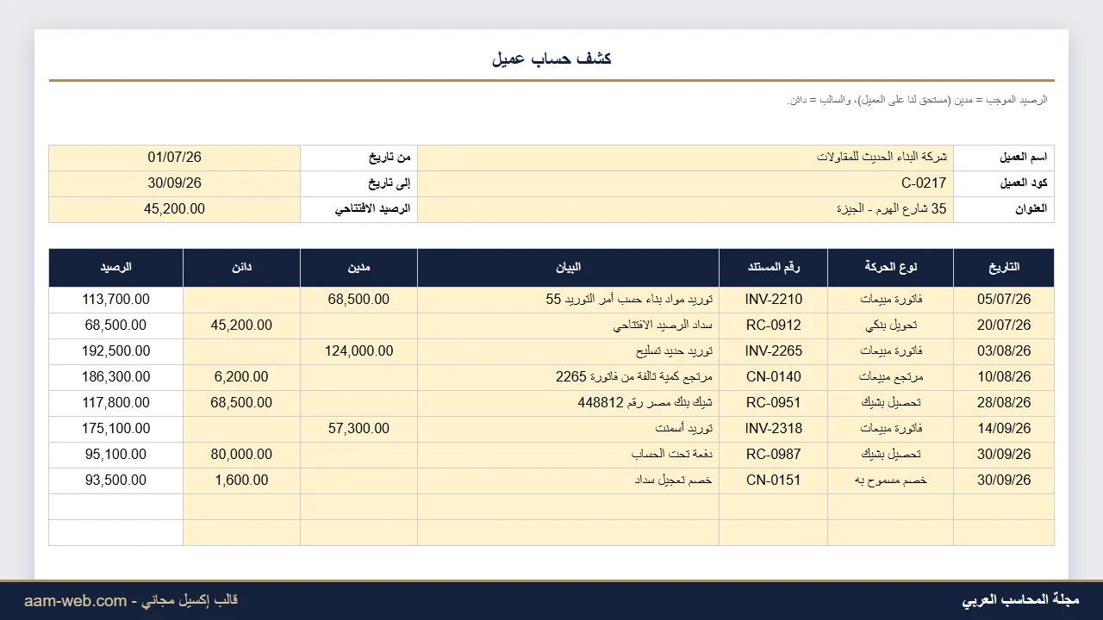Click the customer name 'شركة البناء الحديث للمقاولات'
The image size is (1103, 620).
pyautogui.click(x=882, y=158)
